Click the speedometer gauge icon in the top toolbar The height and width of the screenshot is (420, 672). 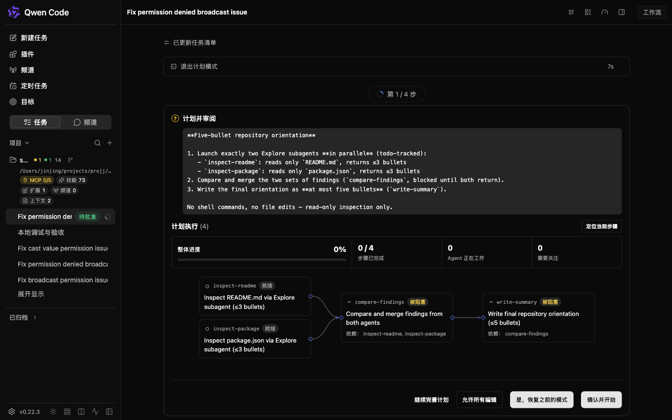pyautogui.click(x=605, y=12)
